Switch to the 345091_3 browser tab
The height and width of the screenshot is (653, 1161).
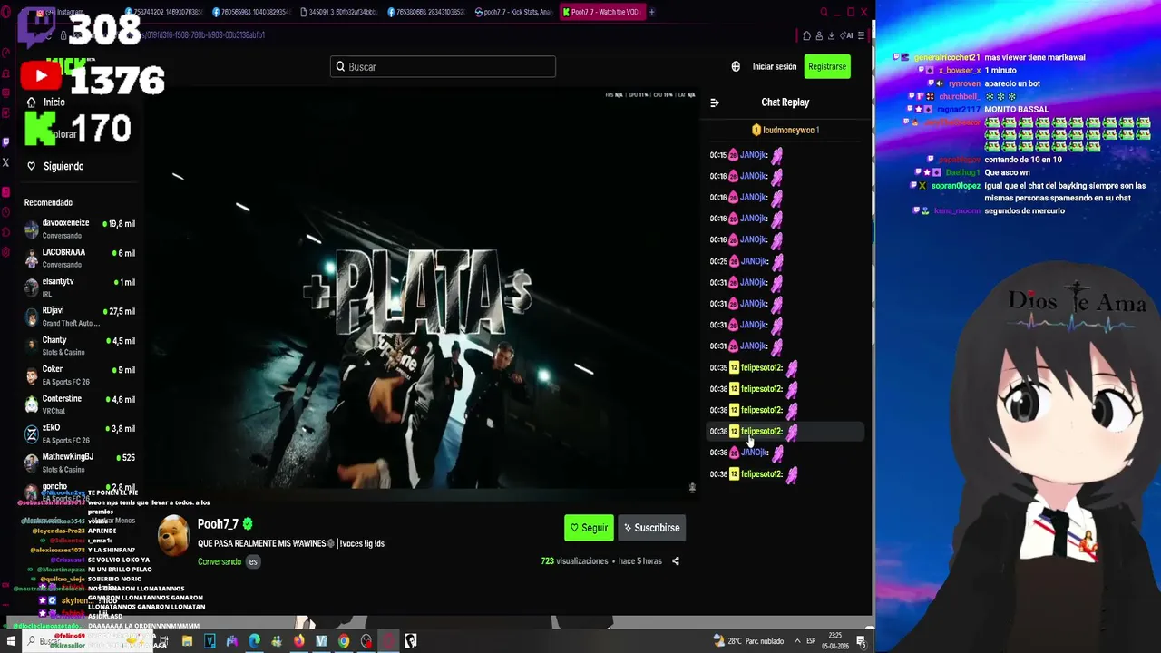(x=337, y=12)
